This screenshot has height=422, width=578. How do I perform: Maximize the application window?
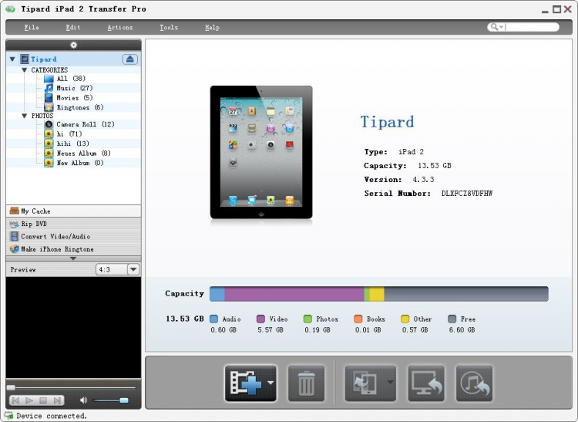556,9
